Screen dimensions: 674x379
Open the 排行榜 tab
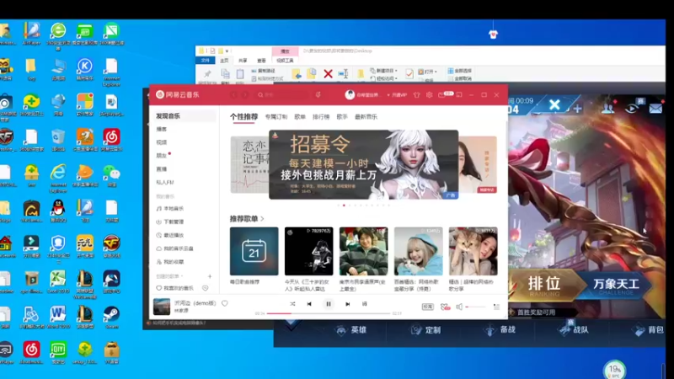click(321, 117)
